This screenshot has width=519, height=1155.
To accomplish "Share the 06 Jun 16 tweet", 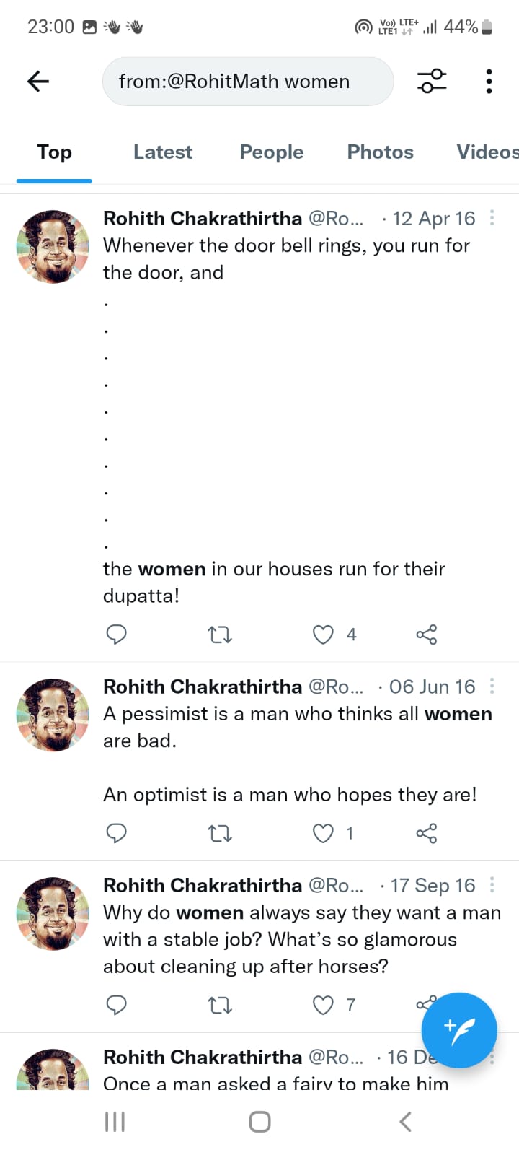I will point(426,834).
